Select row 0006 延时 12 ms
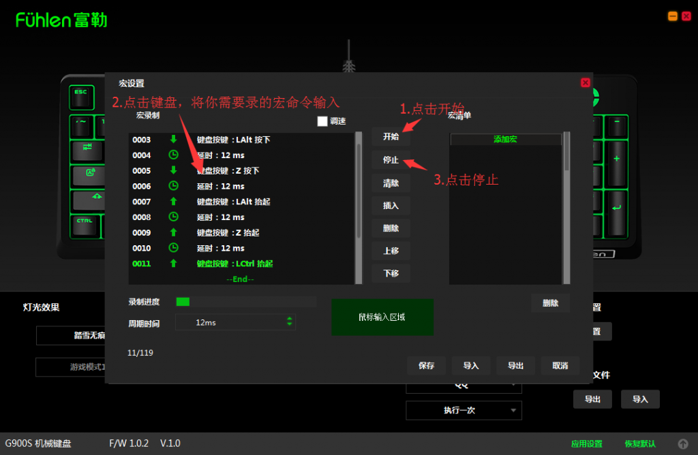 (242, 187)
